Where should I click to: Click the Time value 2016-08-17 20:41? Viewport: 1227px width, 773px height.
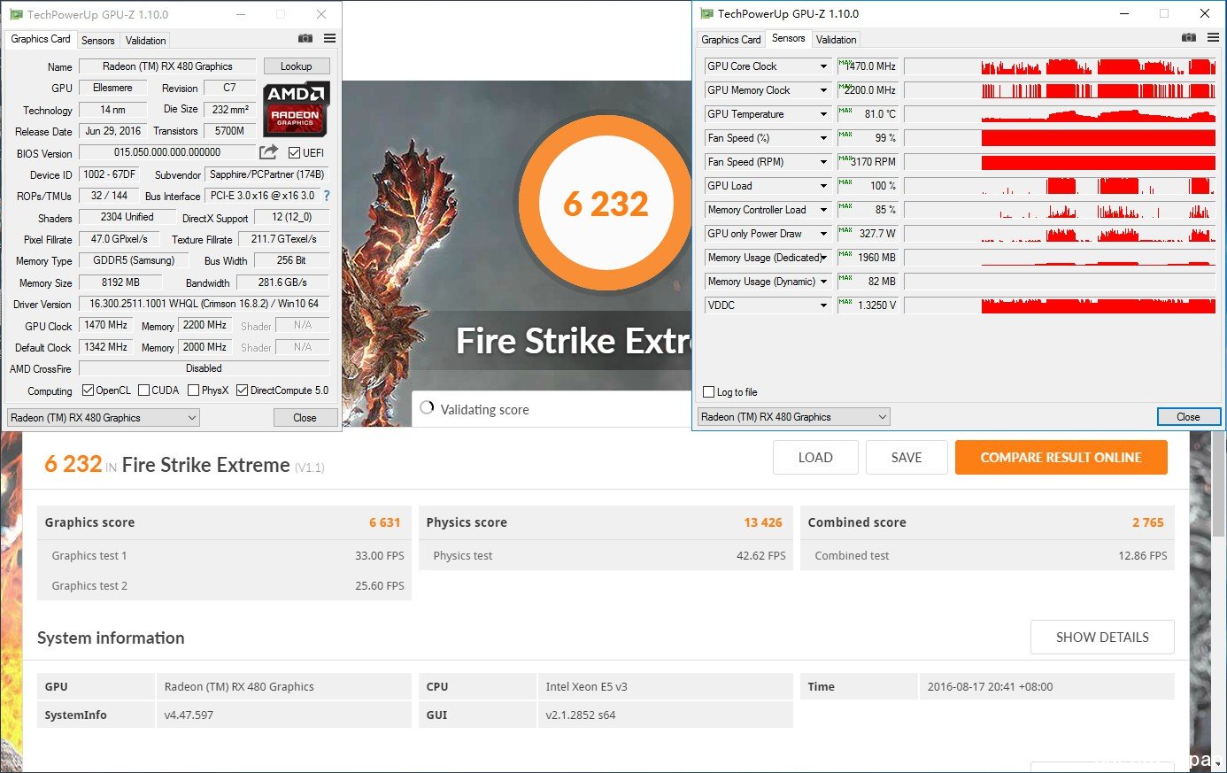[x=990, y=686]
